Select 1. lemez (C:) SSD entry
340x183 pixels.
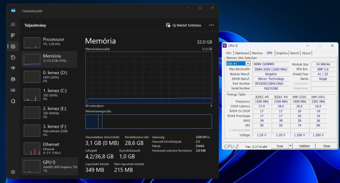click(49, 95)
